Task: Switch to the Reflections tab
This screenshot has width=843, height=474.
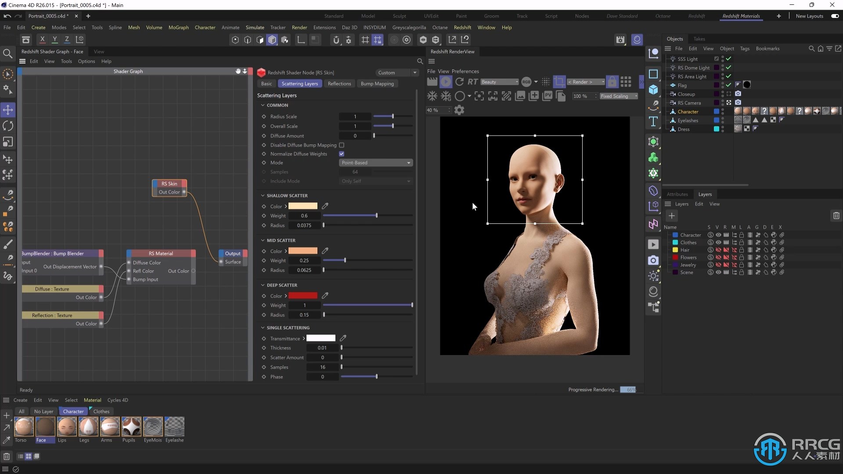Action: (339, 84)
